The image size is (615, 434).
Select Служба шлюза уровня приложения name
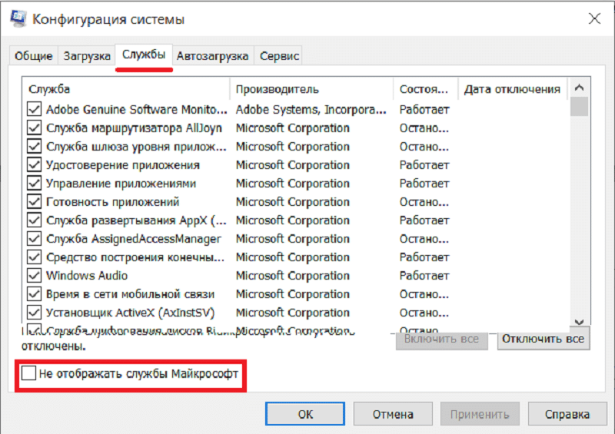coord(137,147)
